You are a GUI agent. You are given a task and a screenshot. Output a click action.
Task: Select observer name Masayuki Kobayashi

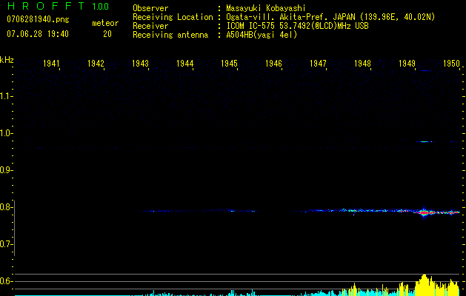[x=266, y=8]
